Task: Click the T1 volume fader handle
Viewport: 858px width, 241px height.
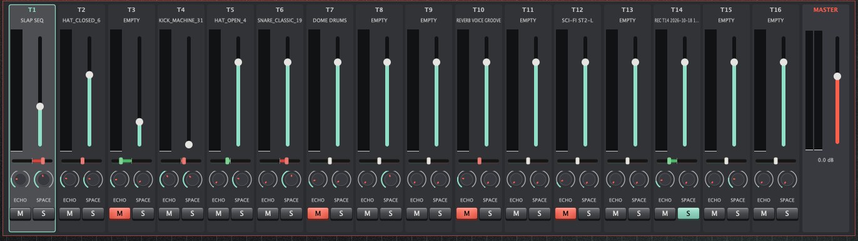Action: tap(40, 107)
